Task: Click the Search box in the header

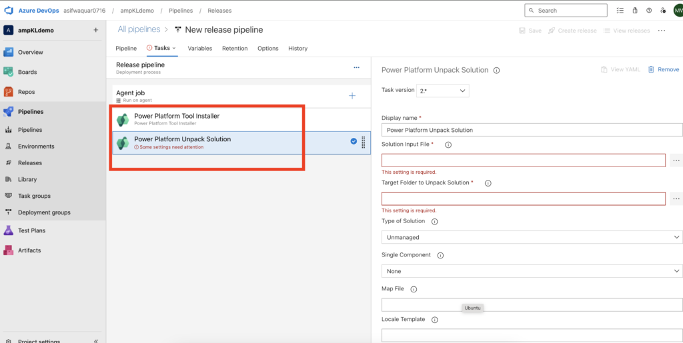Action: pyautogui.click(x=566, y=11)
